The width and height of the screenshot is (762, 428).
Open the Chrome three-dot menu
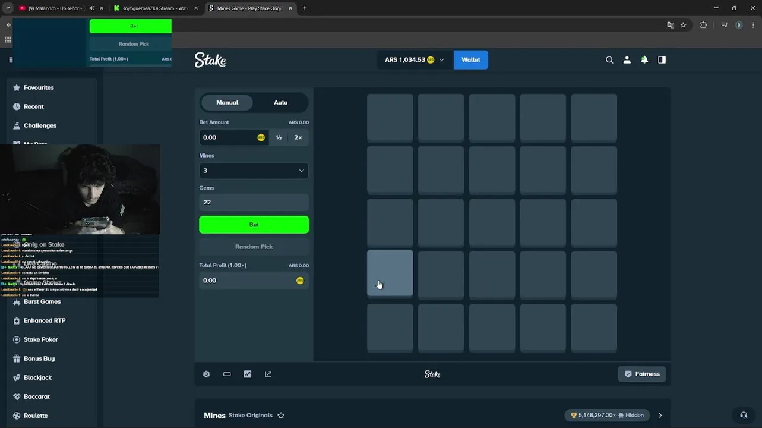coord(754,25)
